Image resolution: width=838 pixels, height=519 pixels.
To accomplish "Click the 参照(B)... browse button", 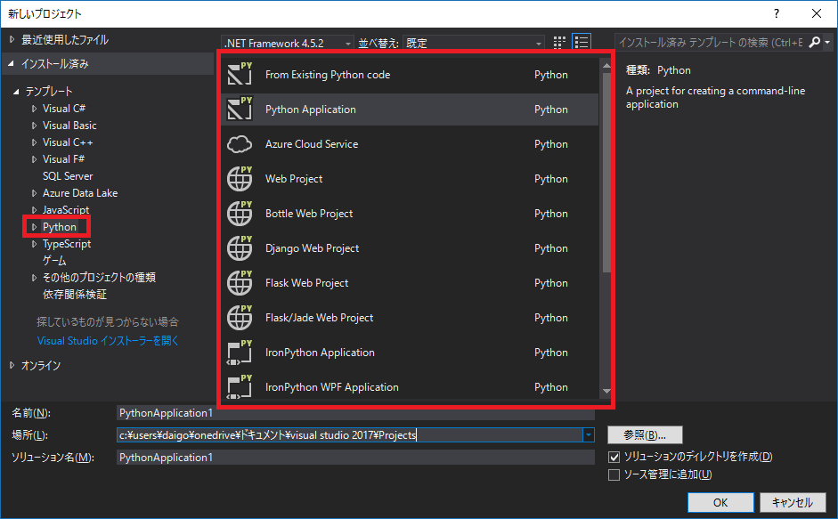I will pos(645,435).
